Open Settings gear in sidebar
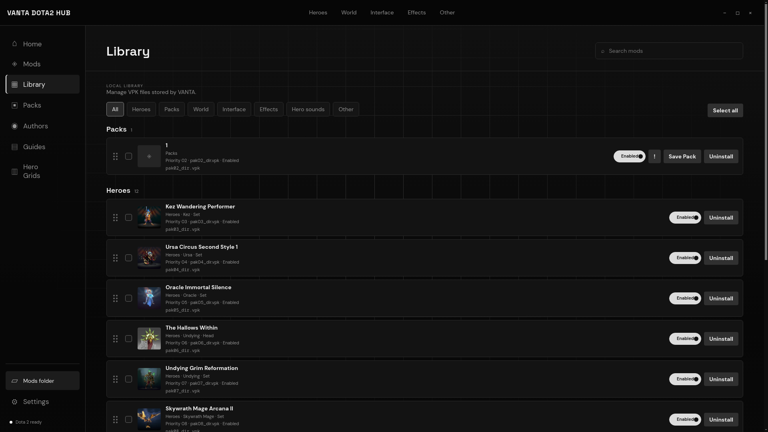The height and width of the screenshot is (432, 768). tap(14, 402)
